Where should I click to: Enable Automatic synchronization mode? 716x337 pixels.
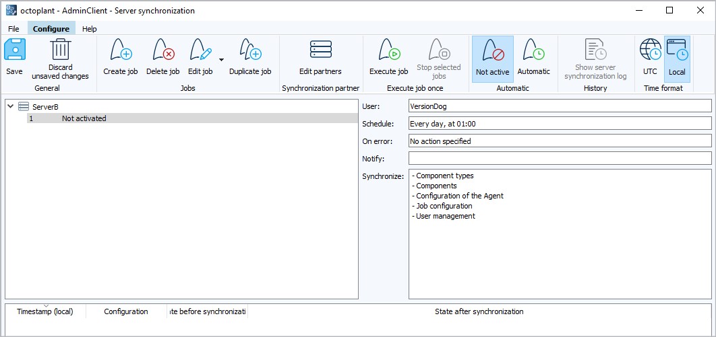click(x=533, y=57)
